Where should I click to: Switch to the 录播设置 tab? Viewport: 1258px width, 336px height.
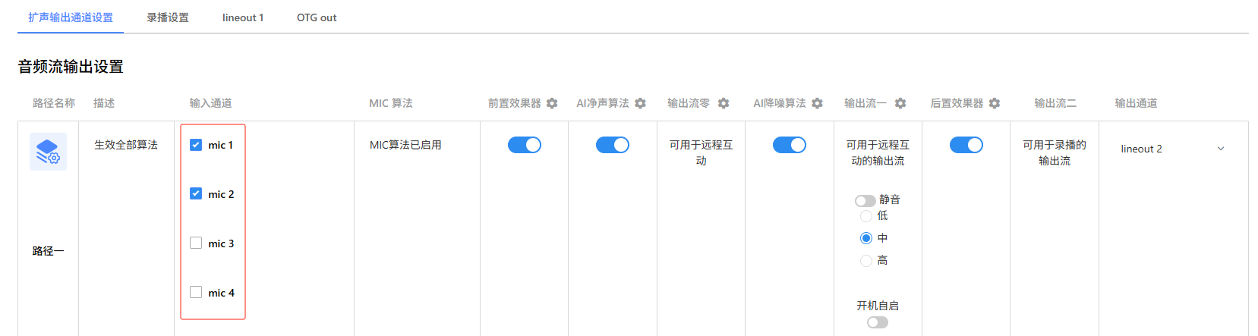click(168, 17)
